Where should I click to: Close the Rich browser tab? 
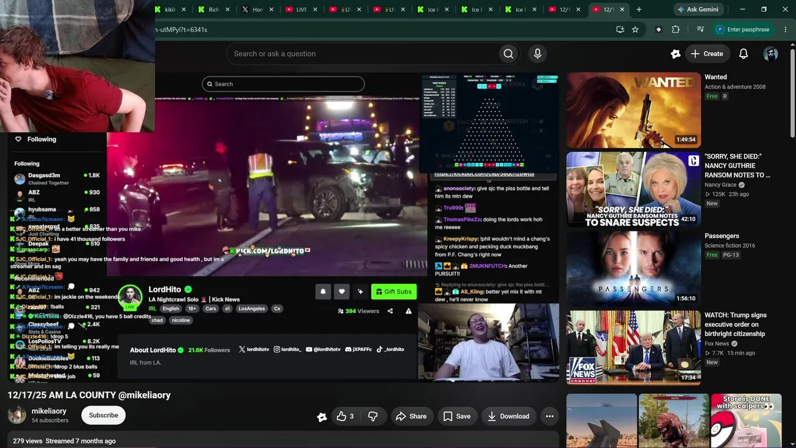point(228,9)
